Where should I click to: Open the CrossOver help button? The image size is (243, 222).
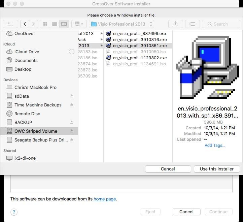pos(14,212)
